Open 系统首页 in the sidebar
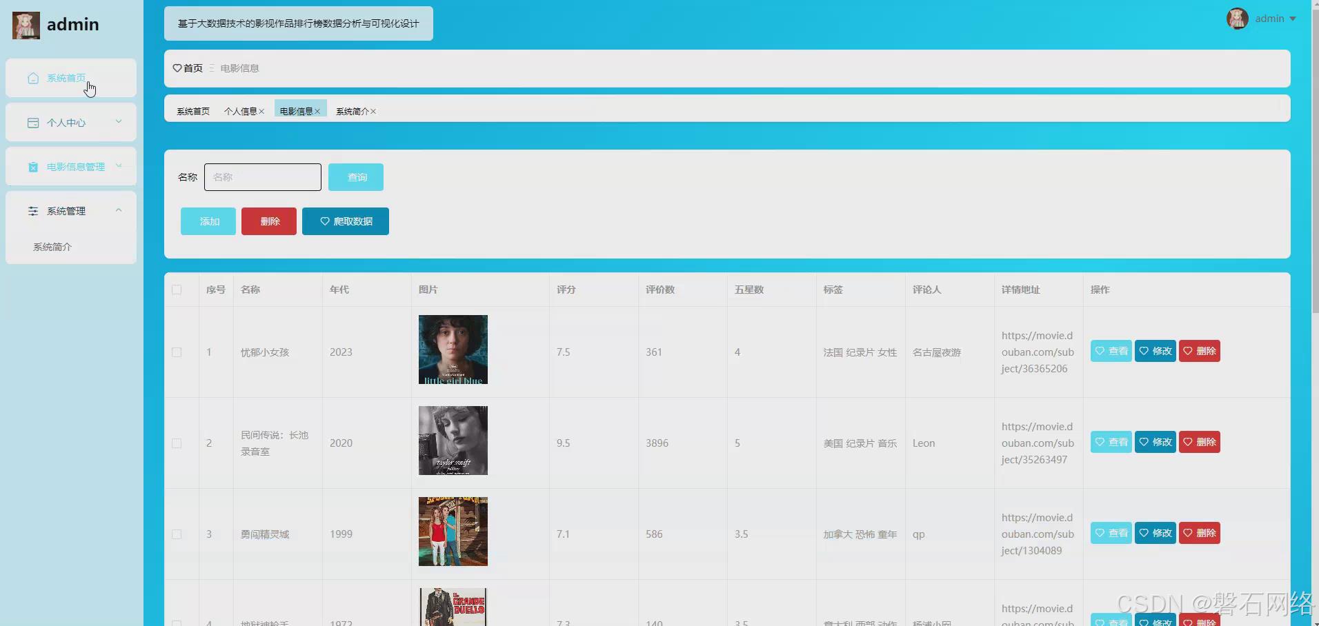Viewport: 1319px width, 626px height. click(x=71, y=78)
